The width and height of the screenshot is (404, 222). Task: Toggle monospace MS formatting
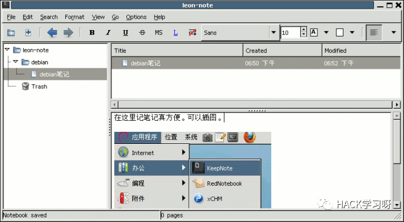[x=159, y=32]
